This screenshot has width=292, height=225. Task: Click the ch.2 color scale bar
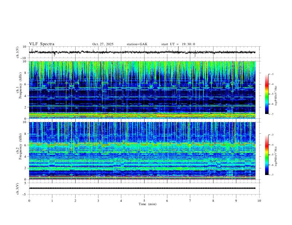click(x=267, y=155)
